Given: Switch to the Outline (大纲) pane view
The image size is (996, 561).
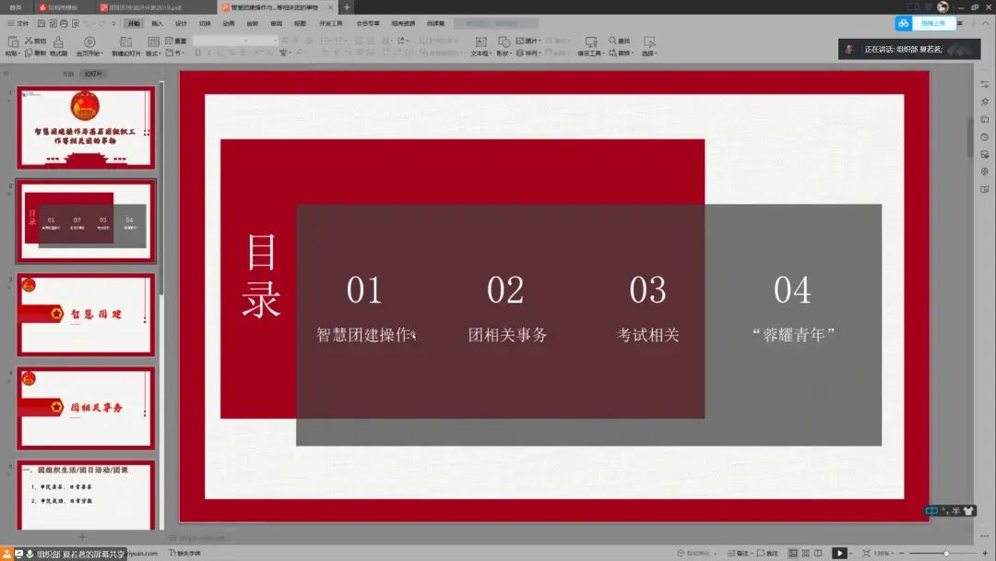Looking at the screenshot, I should [x=67, y=72].
